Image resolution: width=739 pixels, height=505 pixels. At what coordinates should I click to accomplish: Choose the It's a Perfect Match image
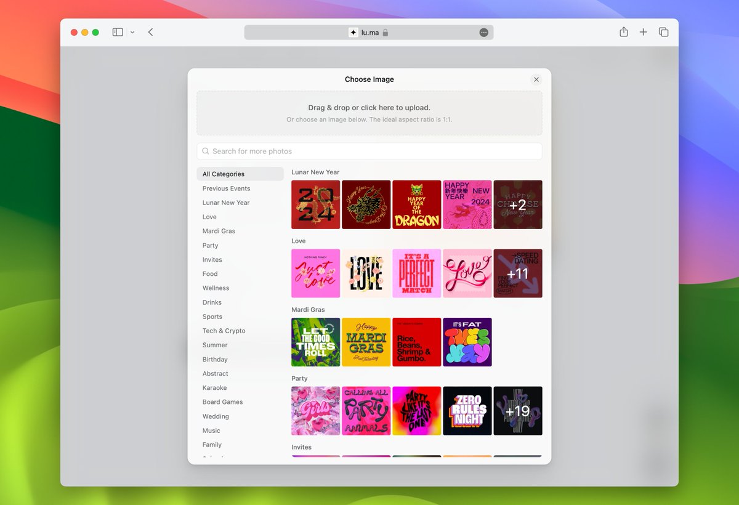tap(417, 273)
